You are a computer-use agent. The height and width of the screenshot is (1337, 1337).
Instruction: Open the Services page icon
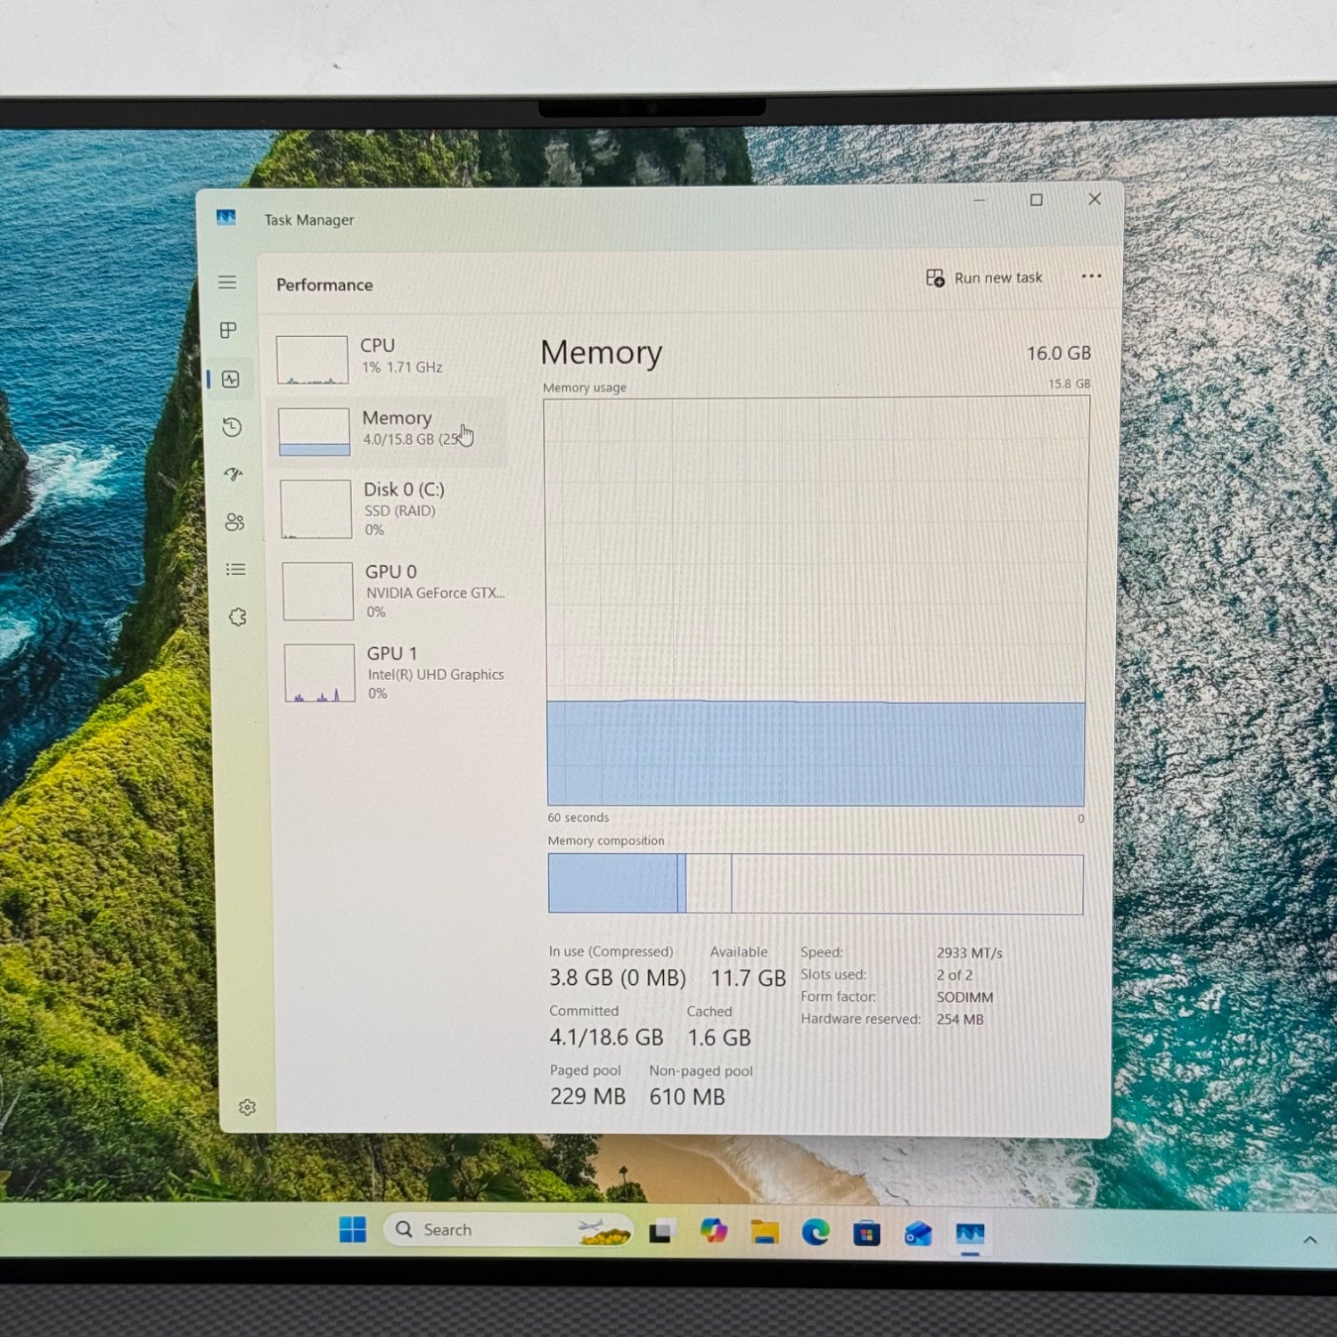[x=238, y=617]
